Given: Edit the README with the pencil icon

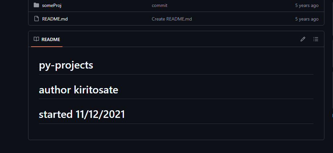Looking at the screenshot, I should click(303, 39).
